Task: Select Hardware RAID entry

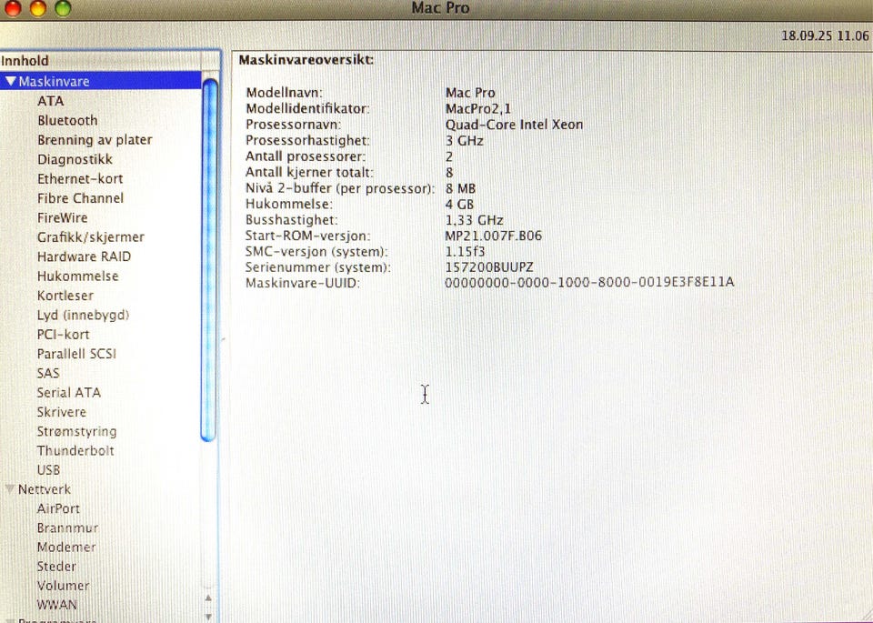Action: point(84,256)
